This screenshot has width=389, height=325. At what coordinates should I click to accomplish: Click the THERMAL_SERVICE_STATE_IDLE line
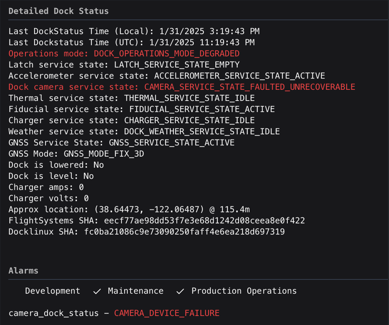131,98
